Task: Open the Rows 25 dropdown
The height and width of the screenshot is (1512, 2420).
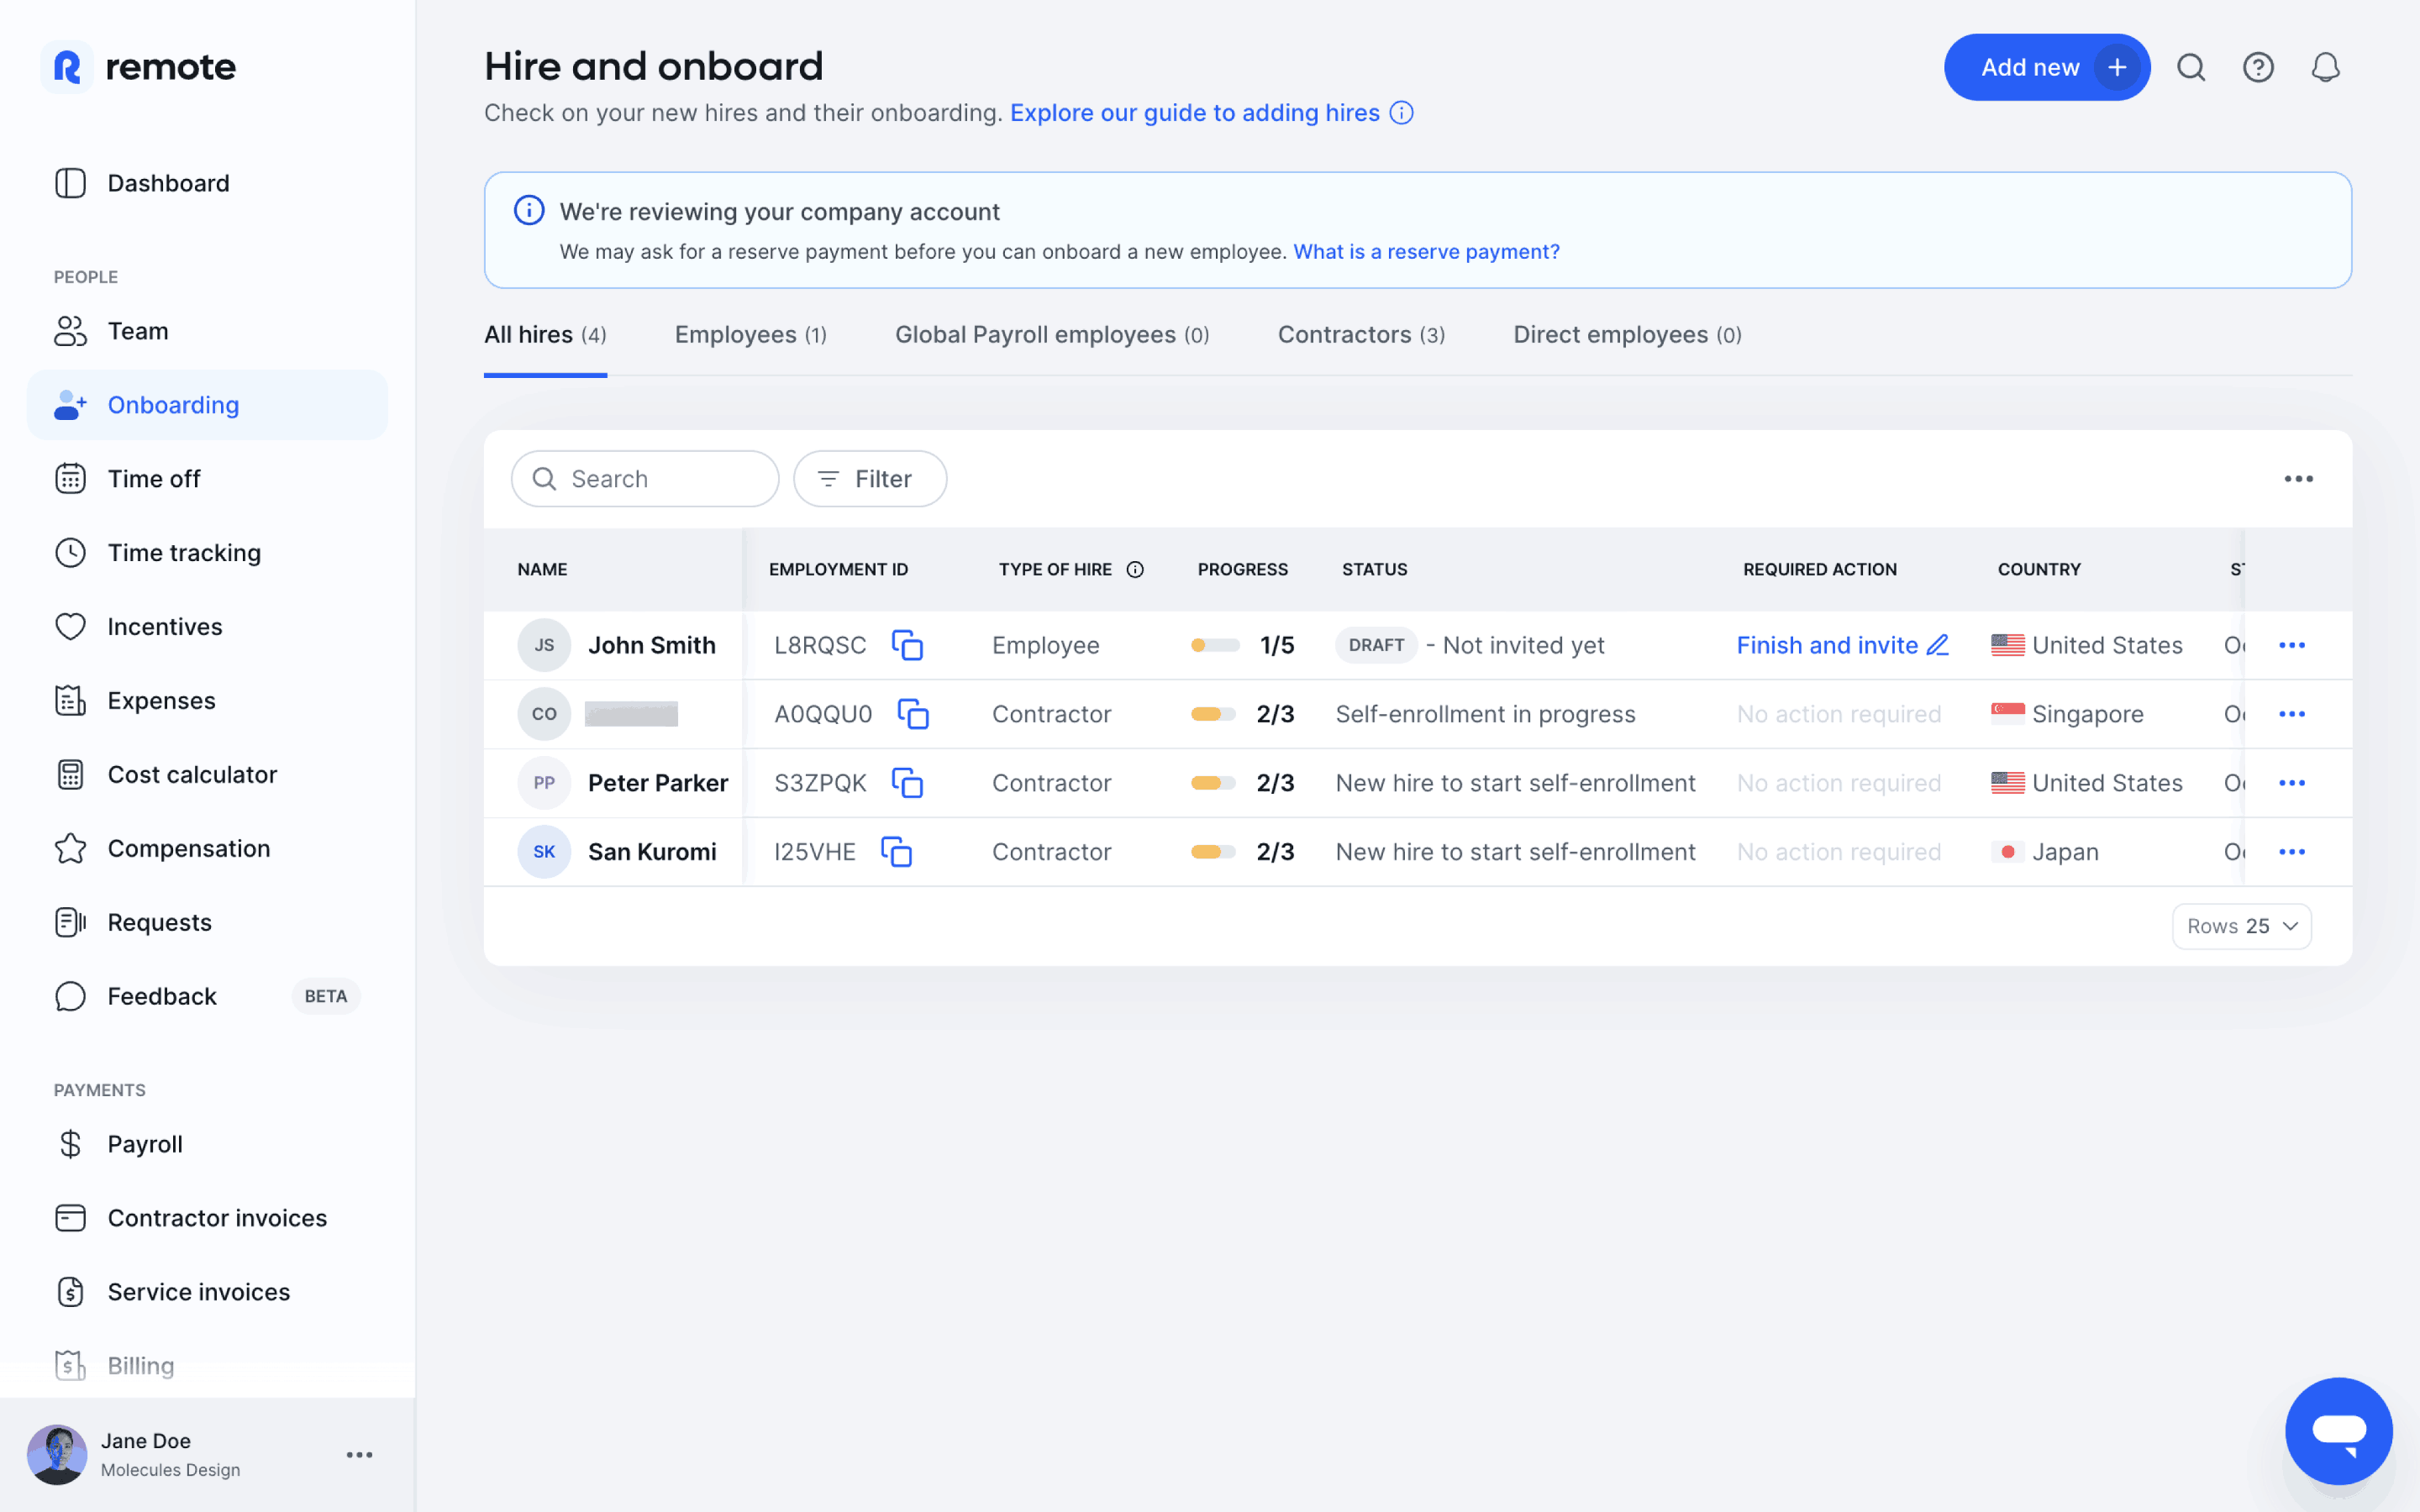Action: [2241, 926]
